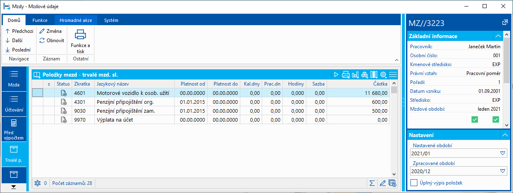Screen dimensions: 513x193
Task: Click status icon of row 4601
Action: pyautogui.click(x=64, y=93)
